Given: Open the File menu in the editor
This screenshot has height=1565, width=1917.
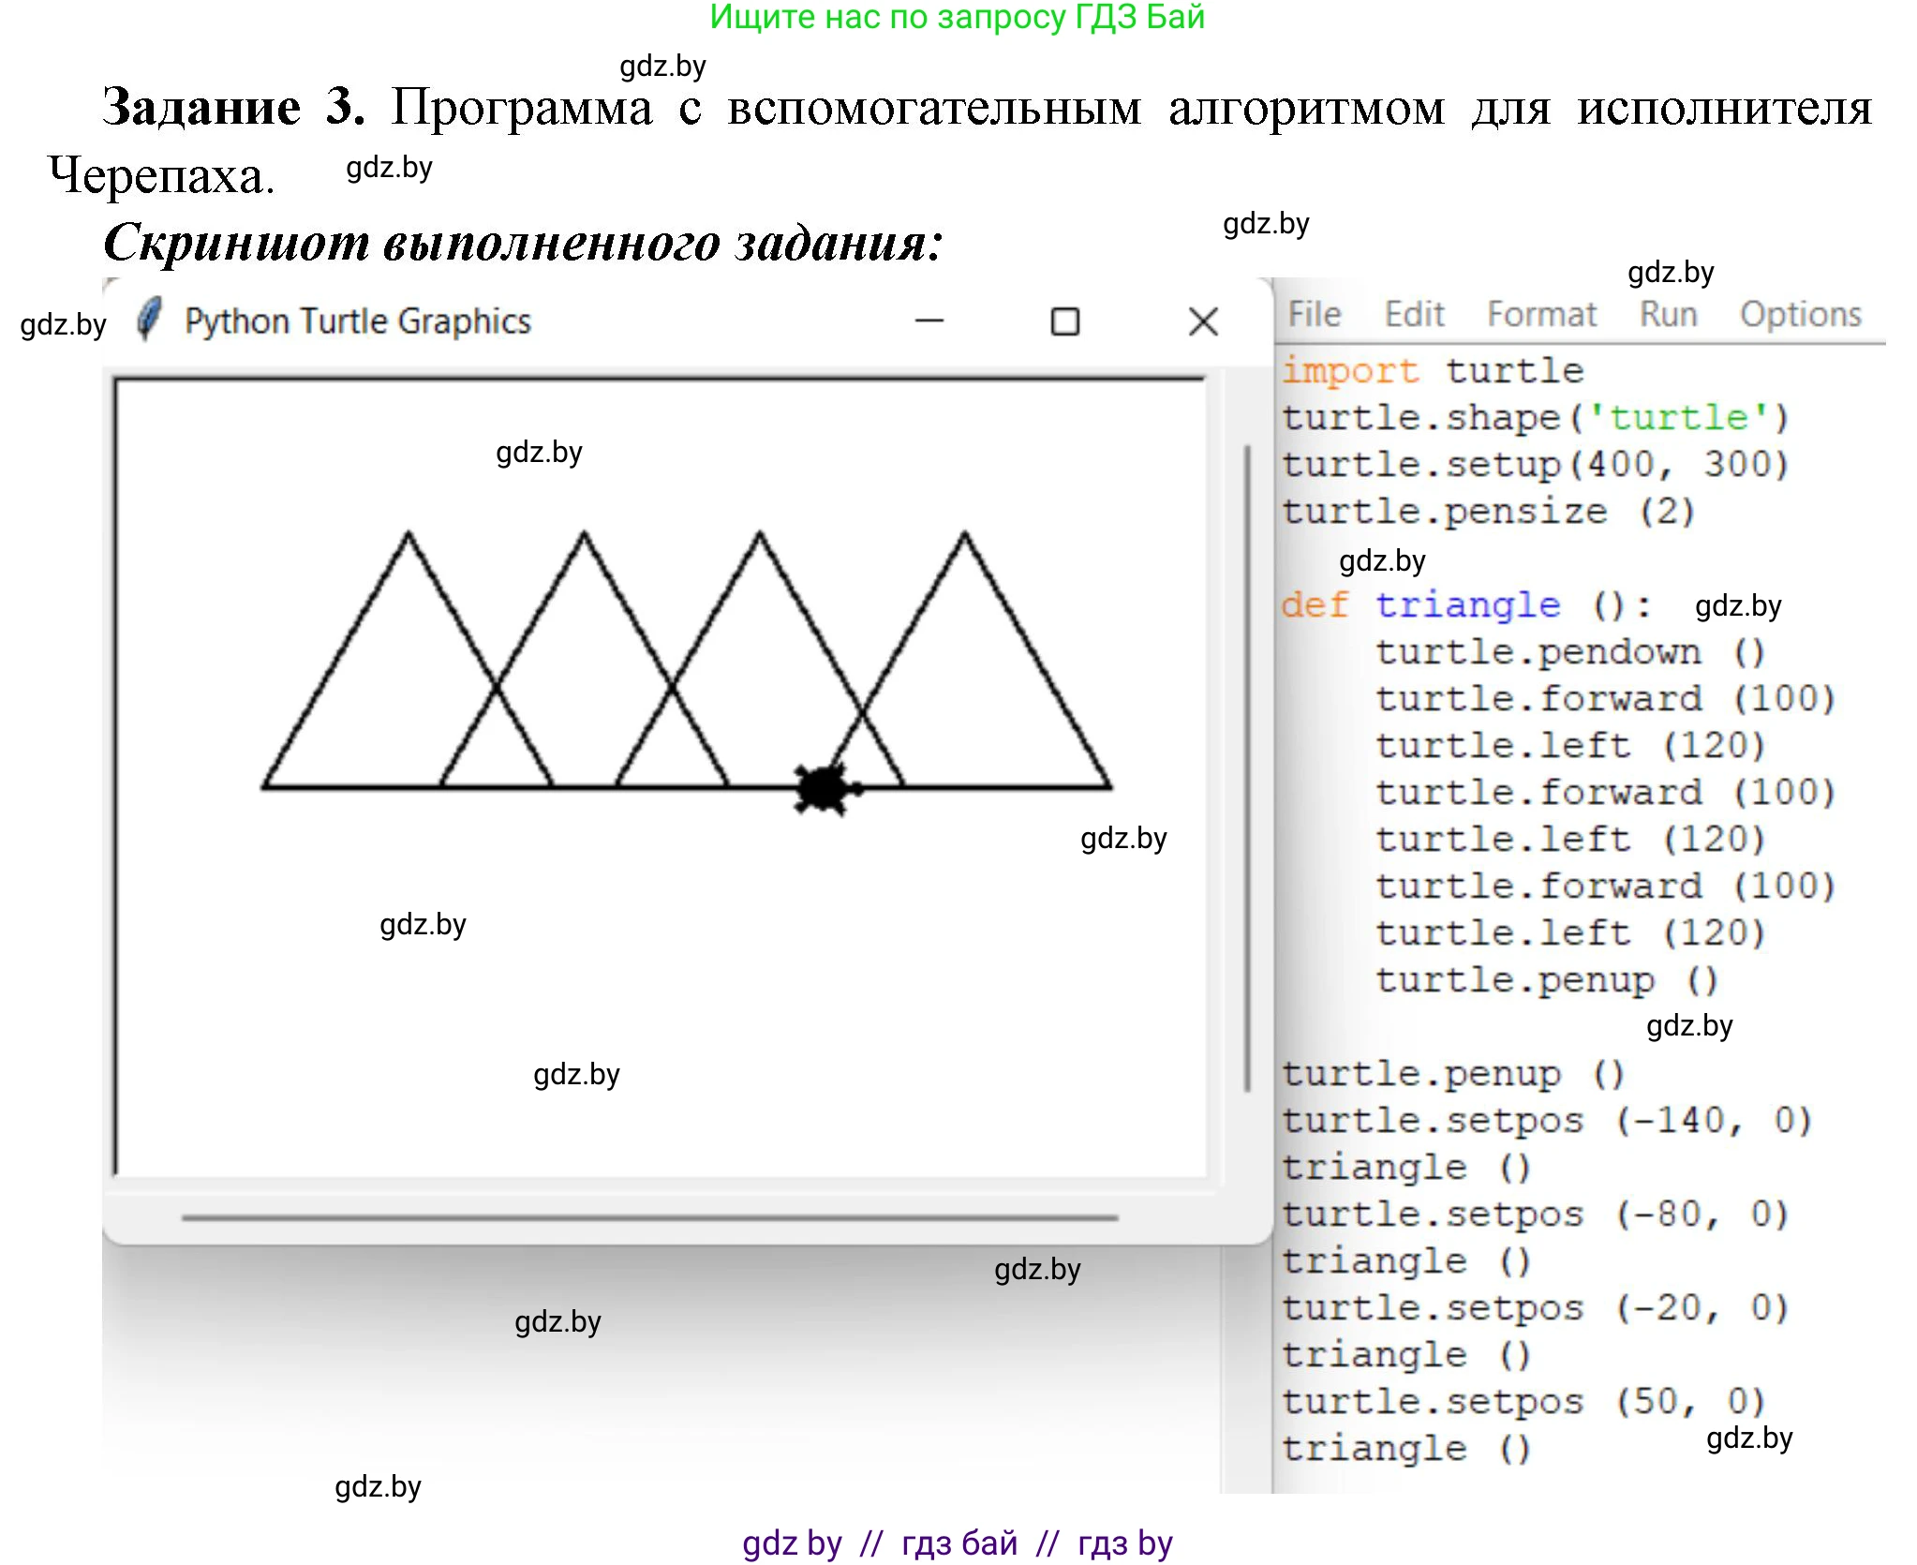Looking at the screenshot, I should click(1314, 314).
